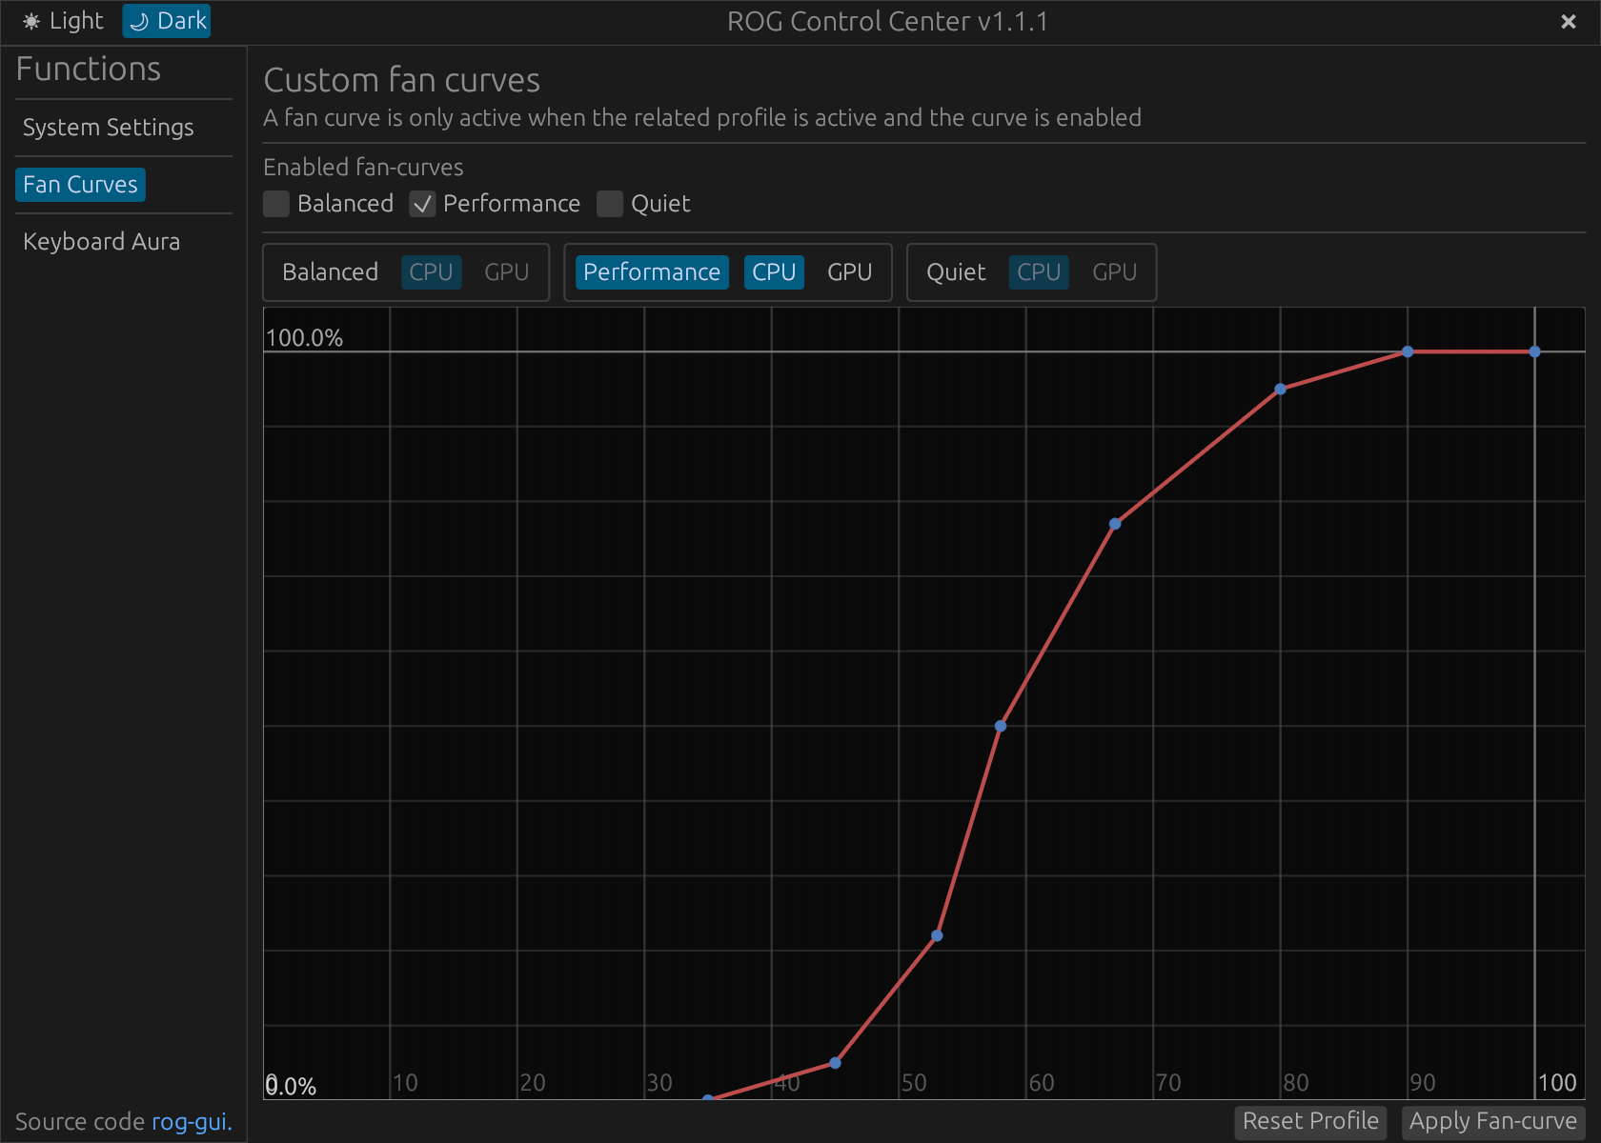Viewport: 1601px width, 1143px height.
Task: Select the Quiet profile tab
Action: (x=956, y=272)
